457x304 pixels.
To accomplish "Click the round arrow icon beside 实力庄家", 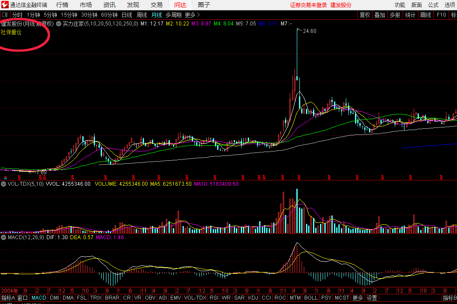I will (58, 23).
